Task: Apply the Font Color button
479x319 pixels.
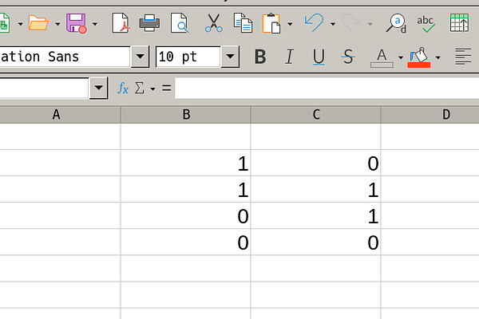Action: 382,57
